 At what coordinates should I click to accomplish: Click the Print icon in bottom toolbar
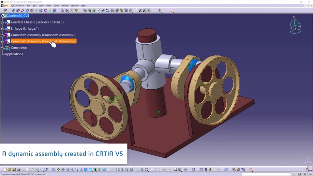19,169
